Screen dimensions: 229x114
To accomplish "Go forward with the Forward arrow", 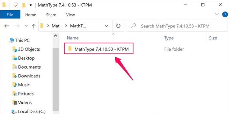I will tap(17, 26).
